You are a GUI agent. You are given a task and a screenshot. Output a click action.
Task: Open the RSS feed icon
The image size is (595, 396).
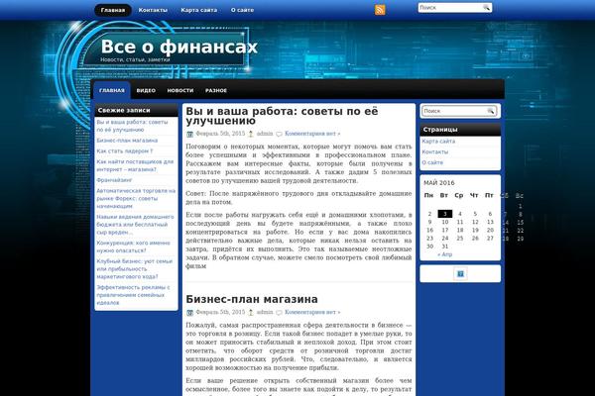point(380,10)
